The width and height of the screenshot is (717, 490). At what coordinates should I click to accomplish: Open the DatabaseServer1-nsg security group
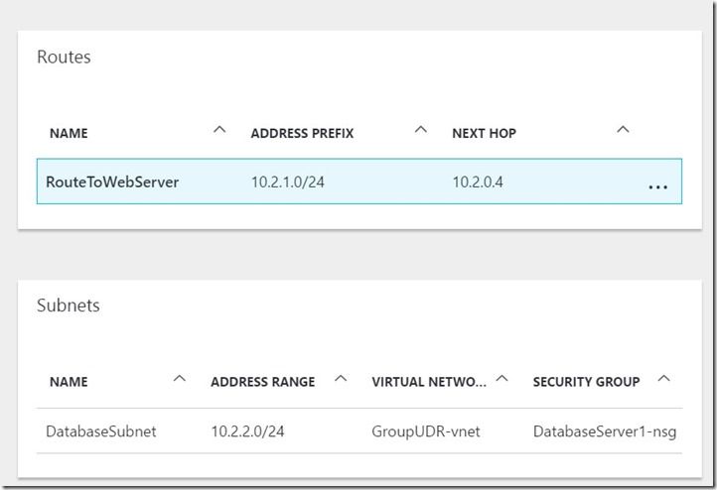click(604, 431)
